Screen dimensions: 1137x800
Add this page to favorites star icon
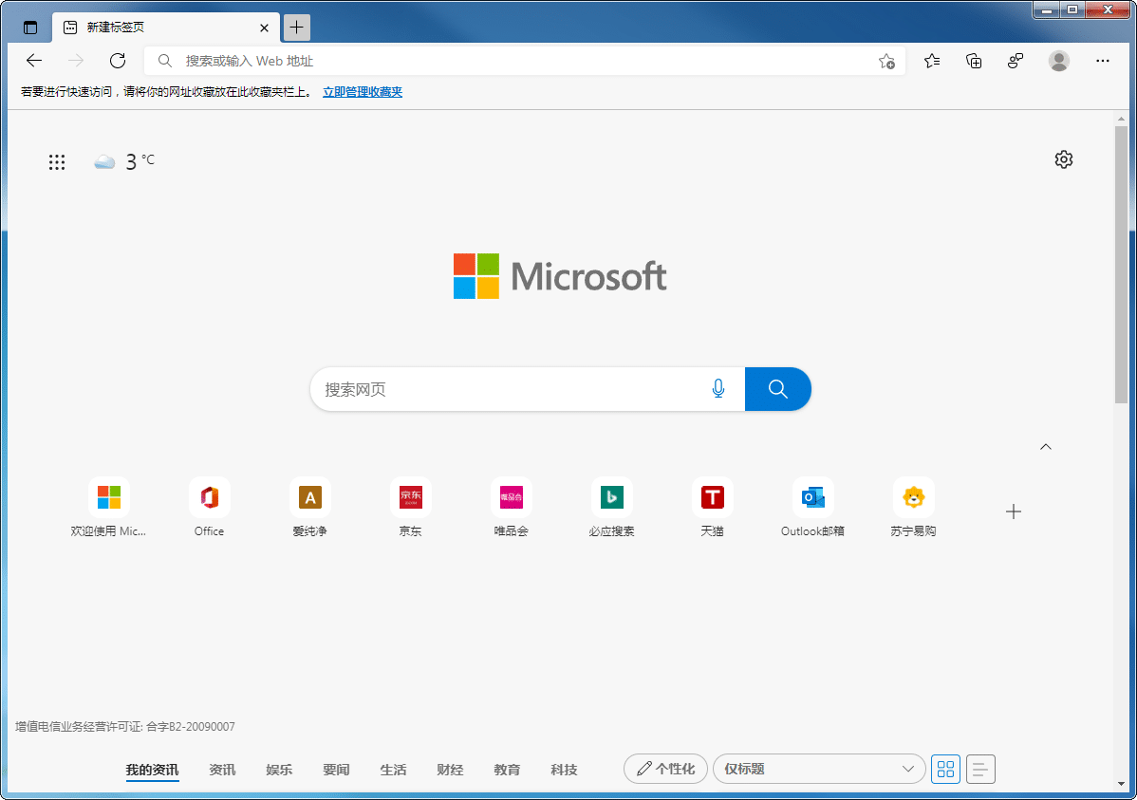886,61
